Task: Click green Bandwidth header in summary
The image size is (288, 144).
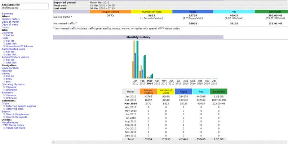Action: (x=271, y=12)
